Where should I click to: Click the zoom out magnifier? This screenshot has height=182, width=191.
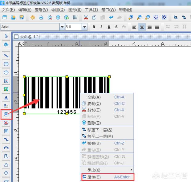point(139,18)
